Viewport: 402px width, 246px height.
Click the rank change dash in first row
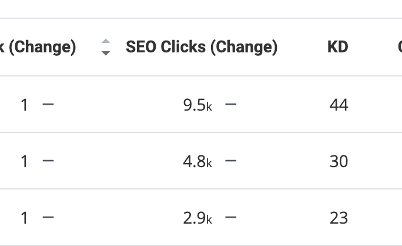tap(48, 104)
